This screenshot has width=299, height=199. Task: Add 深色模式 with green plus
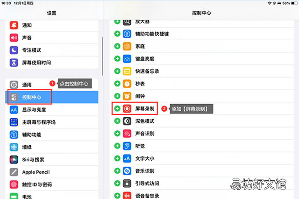[x=117, y=121]
